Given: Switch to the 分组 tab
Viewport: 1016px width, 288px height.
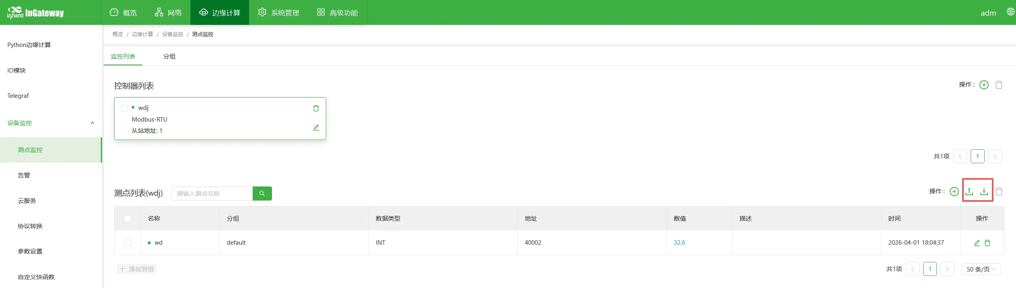Looking at the screenshot, I should [169, 57].
